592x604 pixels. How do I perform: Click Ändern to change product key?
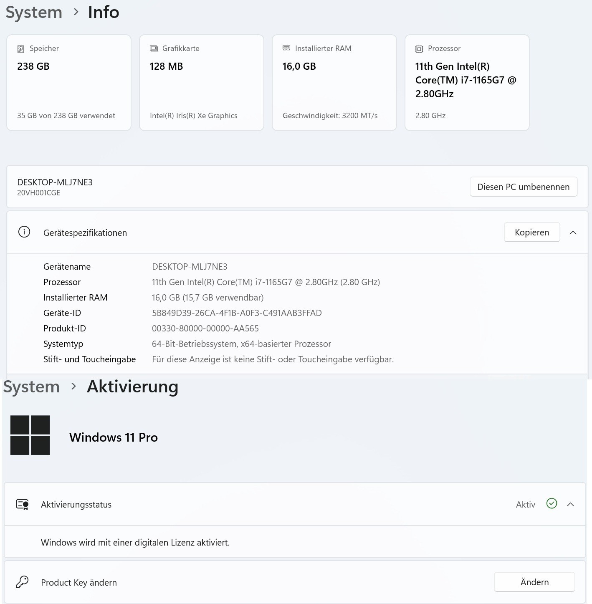click(x=534, y=582)
